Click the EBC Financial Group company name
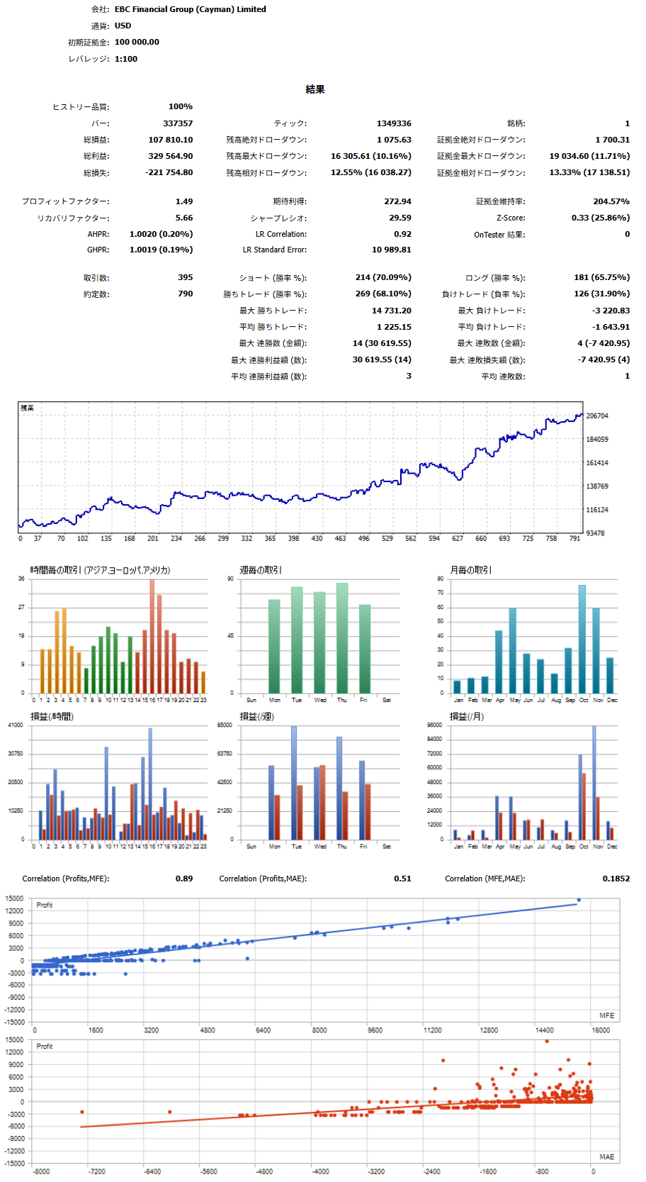Image resolution: width=646 pixels, height=1182 pixels. point(190,9)
